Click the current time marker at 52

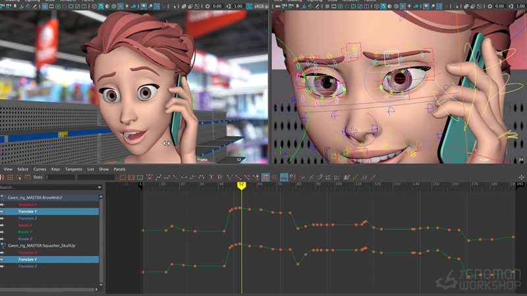(x=241, y=185)
